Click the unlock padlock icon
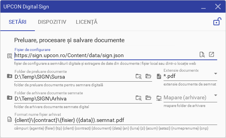The width and height of the screenshot is (226, 138). (x=217, y=21)
